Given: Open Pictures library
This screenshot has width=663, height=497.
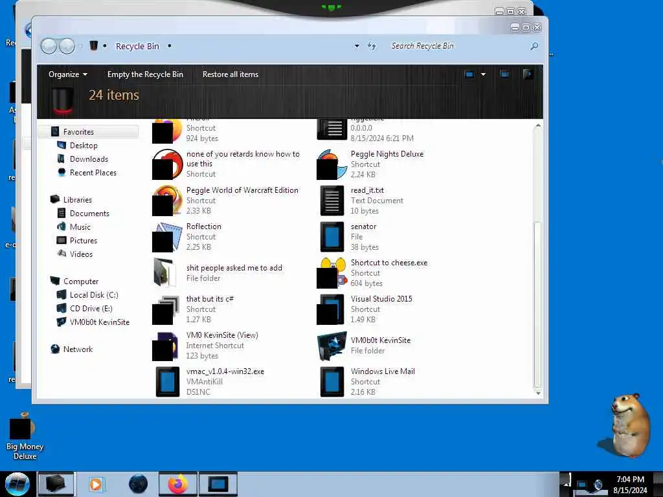Looking at the screenshot, I should [84, 241].
